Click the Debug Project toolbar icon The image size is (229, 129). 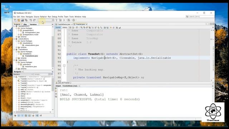click(69, 20)
